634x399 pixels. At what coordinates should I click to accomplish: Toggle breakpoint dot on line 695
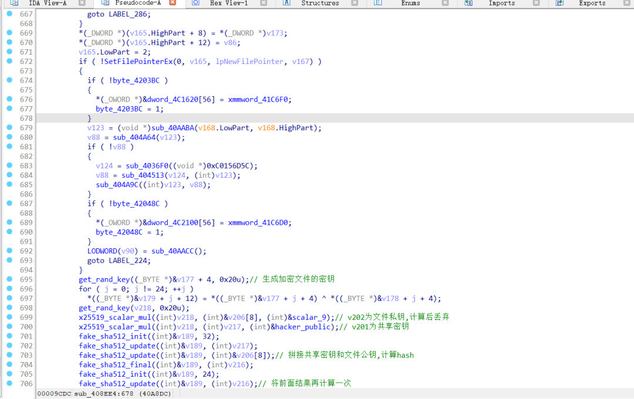click(9, 279)
